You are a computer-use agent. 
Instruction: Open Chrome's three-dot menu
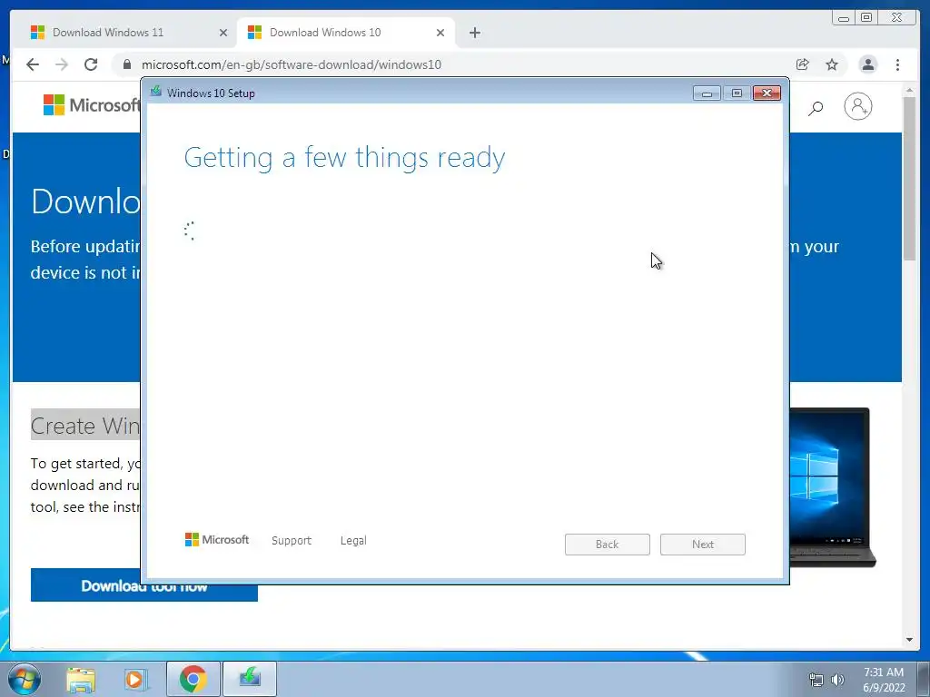click(897, 64)
